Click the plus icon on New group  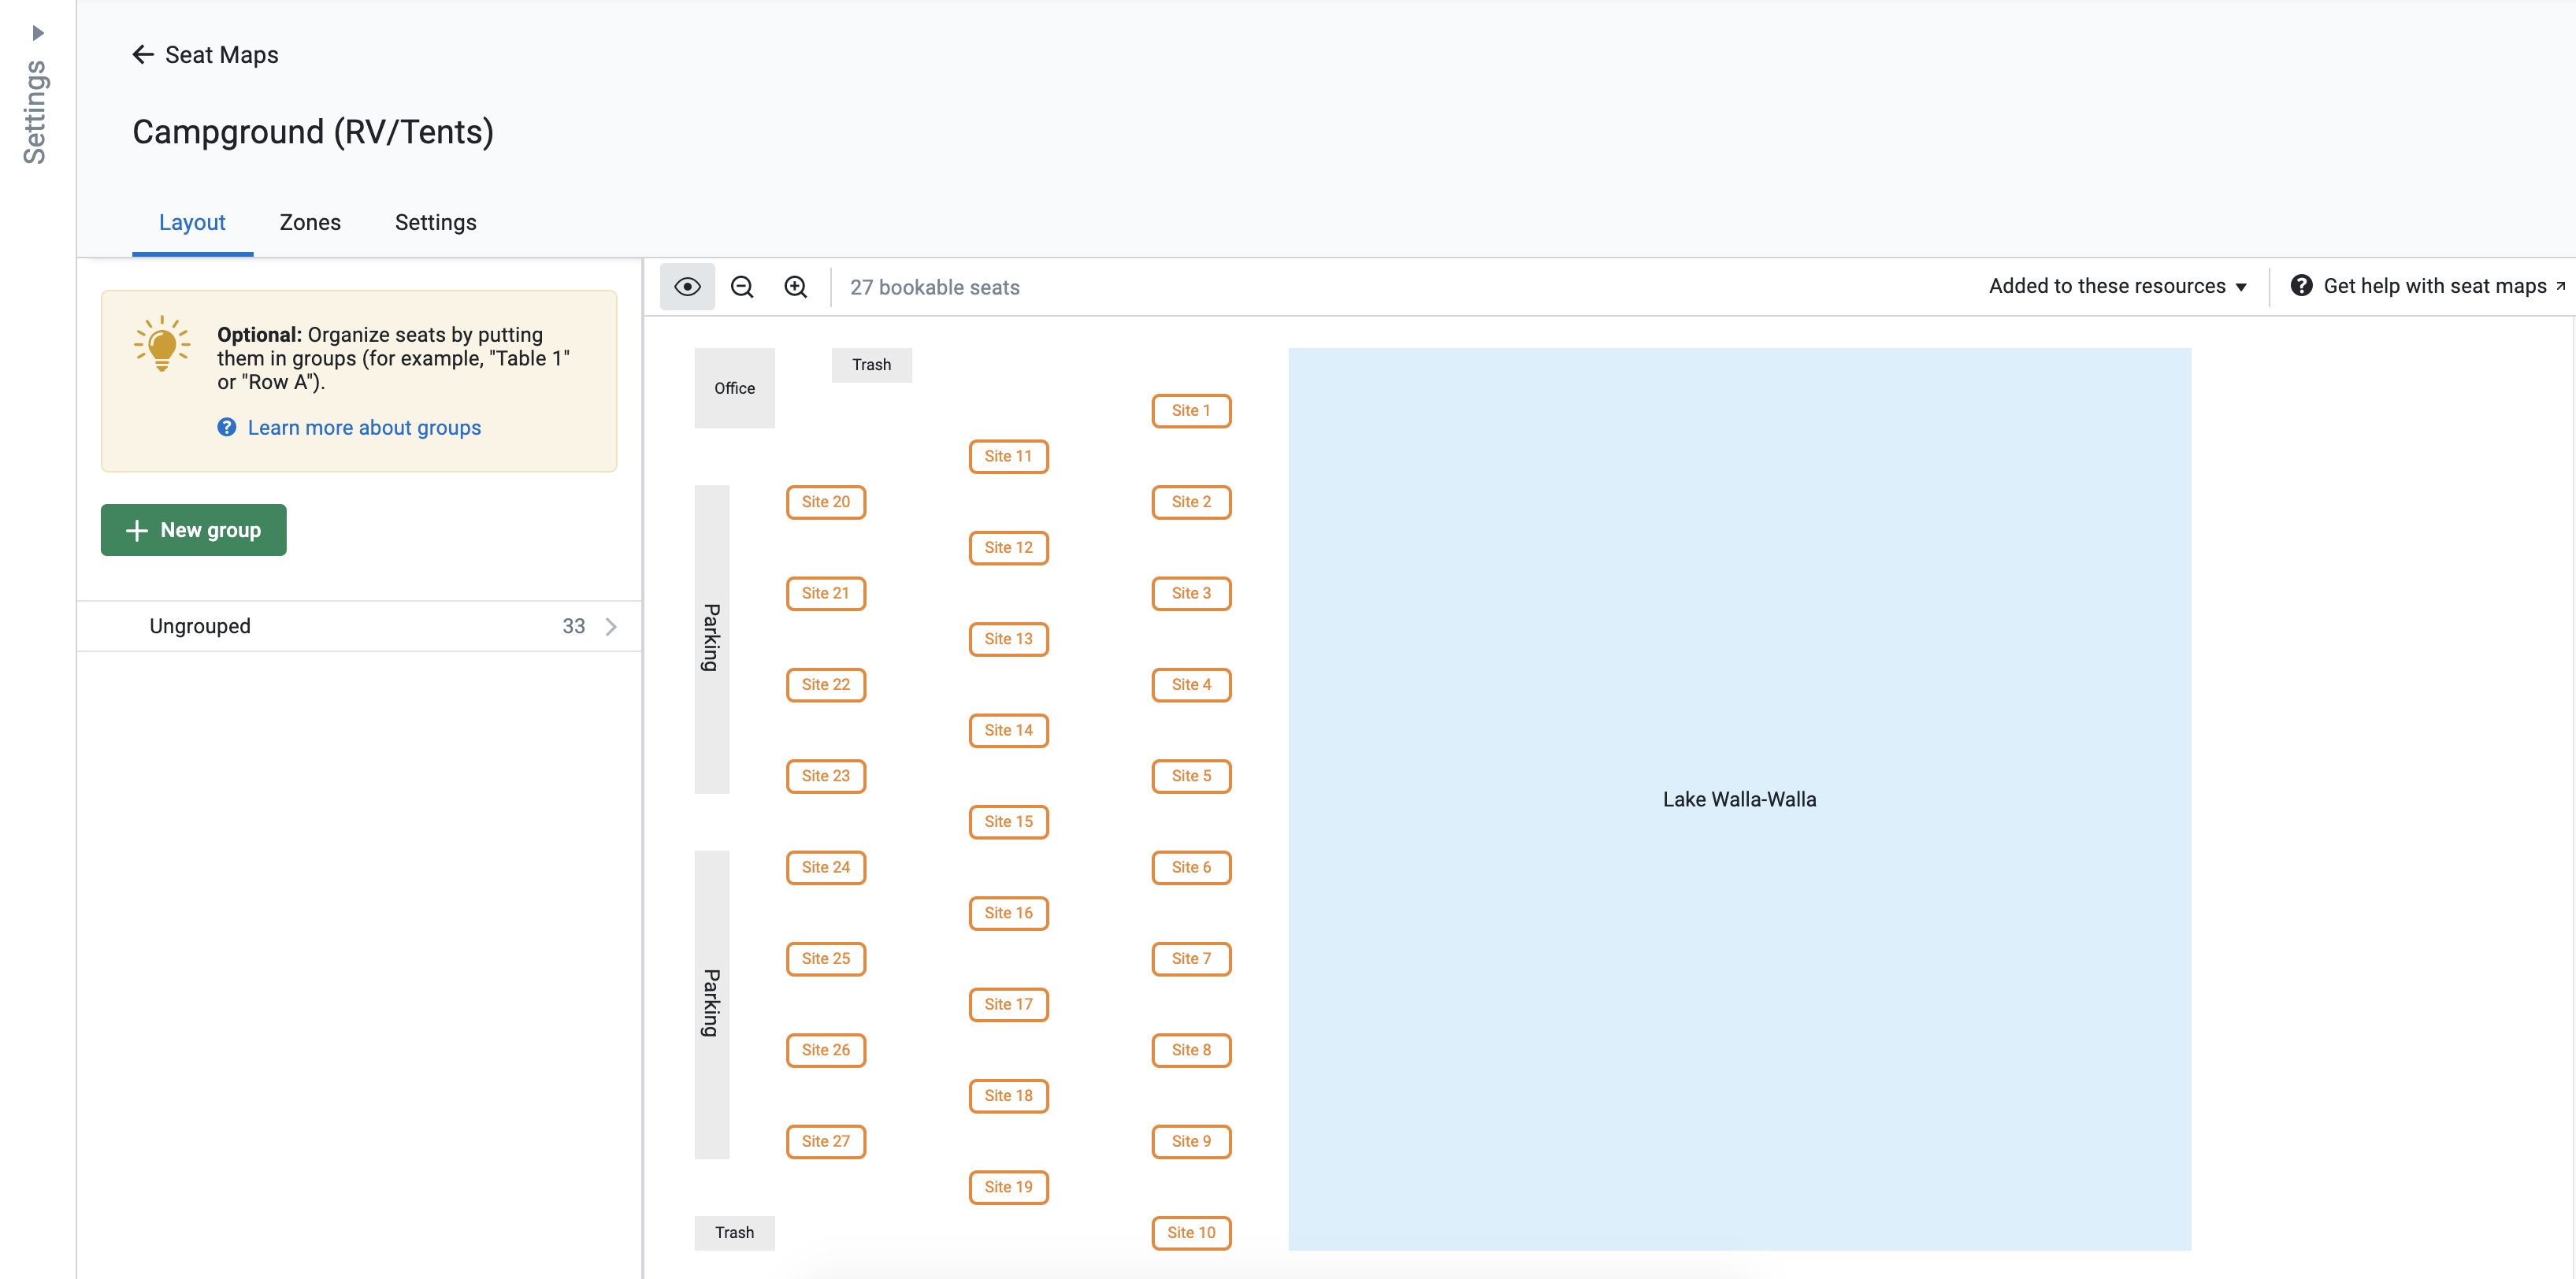[137, 530]
